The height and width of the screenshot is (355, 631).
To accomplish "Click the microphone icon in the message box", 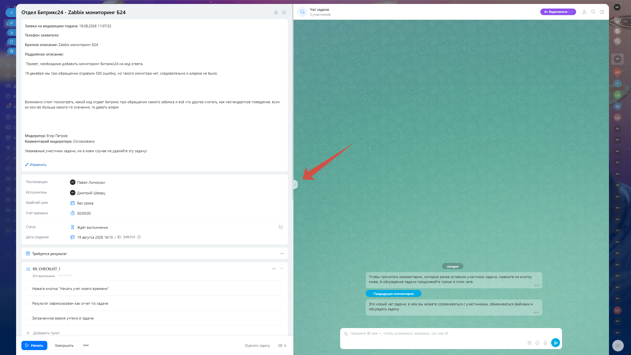I will click(545, 343).
